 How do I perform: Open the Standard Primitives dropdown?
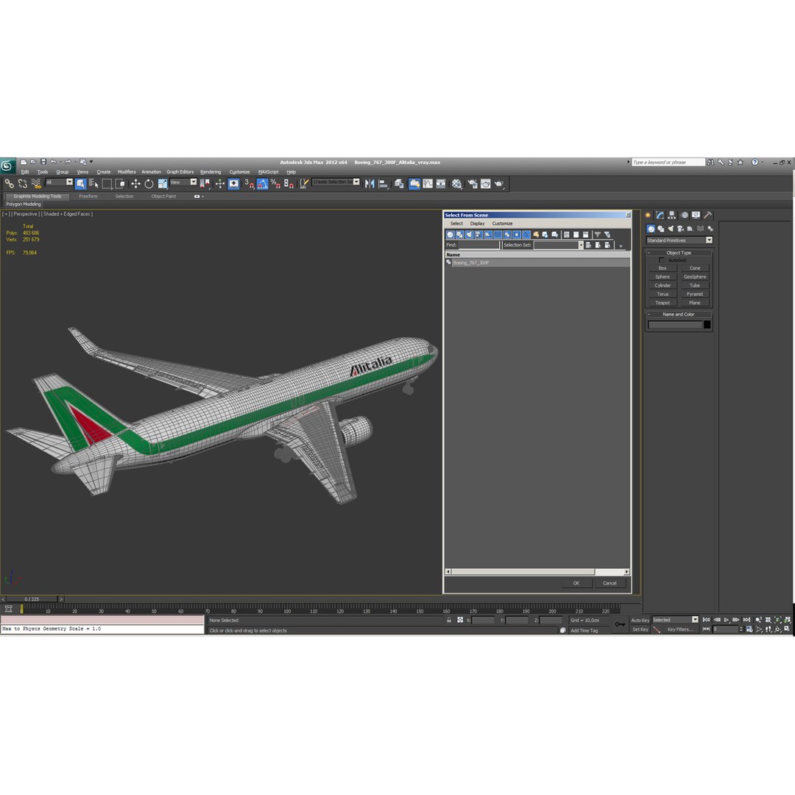pyautogui.click(x=679, y=240)
